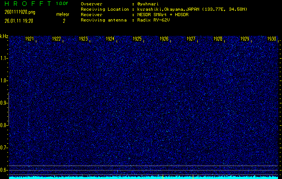The width and height of the screenshot is (282, 179).
Task: Click the 'Ovserver' field label
Action: [x=91, y=4]
